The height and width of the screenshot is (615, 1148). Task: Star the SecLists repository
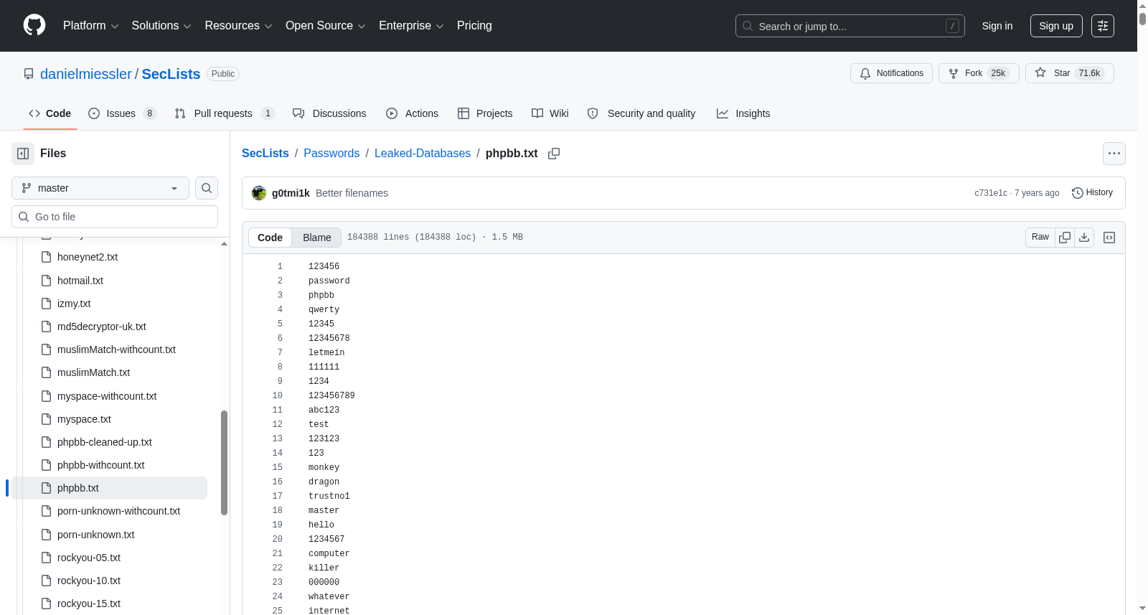(1069, 73)
